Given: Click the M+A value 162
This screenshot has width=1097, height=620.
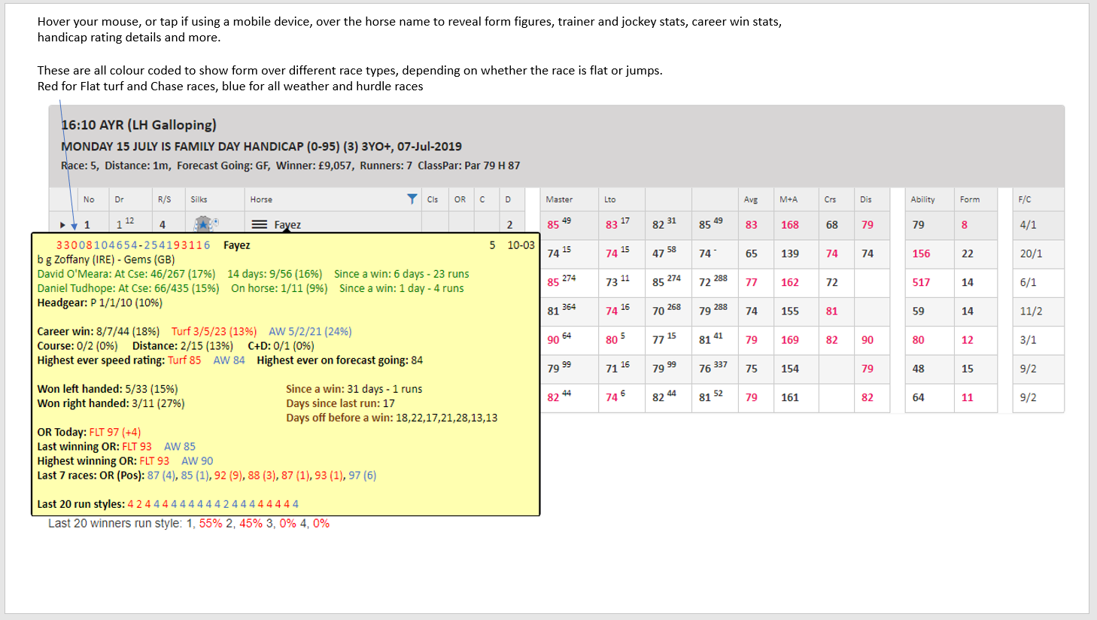Looking at the screenshot, I should (x=790, y=282).
